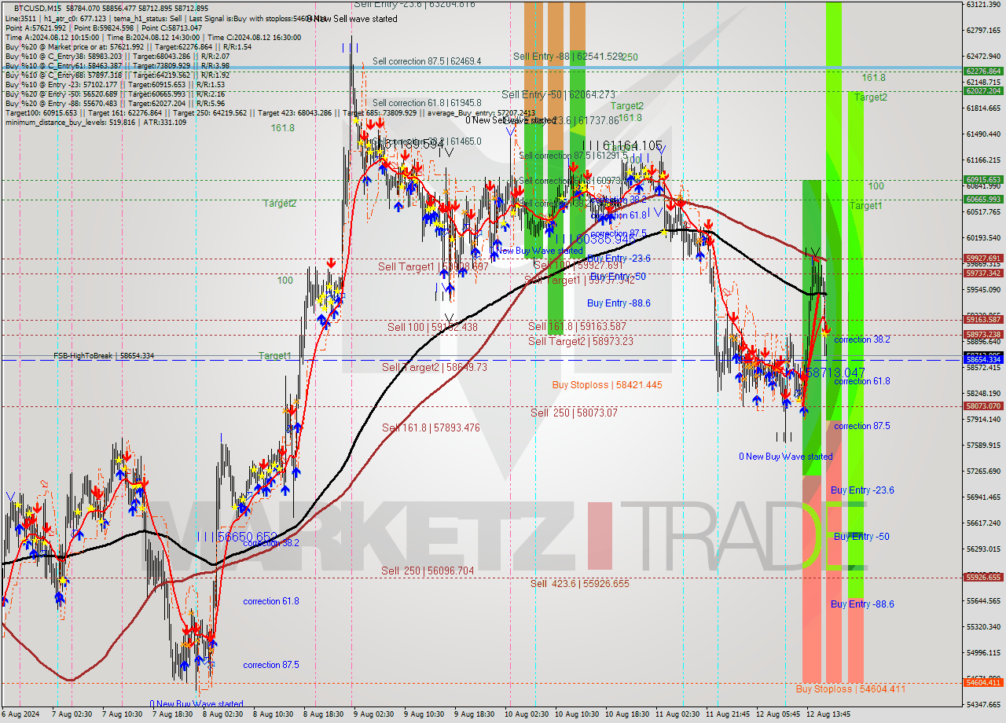Click the '12 Aug 13:45' time axis label
This screenshot has height=723, width=1006.
click(828, 714)
